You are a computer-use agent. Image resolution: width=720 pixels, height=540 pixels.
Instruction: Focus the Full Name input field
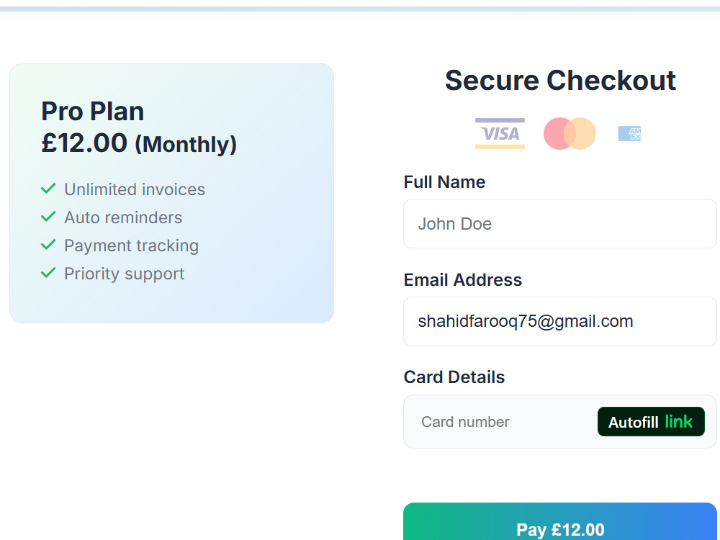coord(559,224)
